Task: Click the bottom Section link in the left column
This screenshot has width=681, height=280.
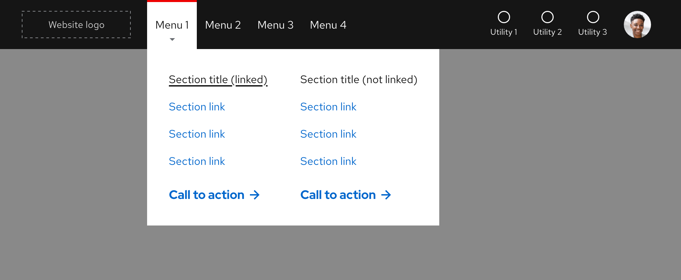Action: click(x=197, y=161)
